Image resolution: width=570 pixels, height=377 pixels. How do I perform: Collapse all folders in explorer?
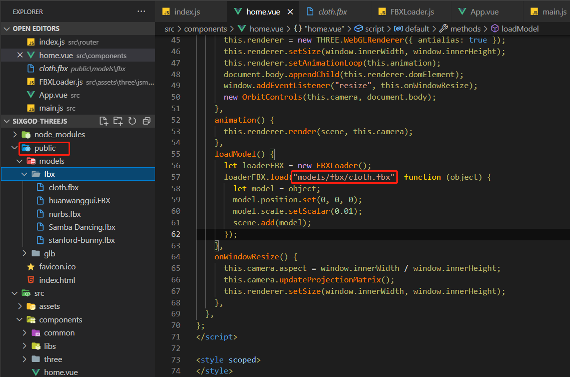(147, 121)
